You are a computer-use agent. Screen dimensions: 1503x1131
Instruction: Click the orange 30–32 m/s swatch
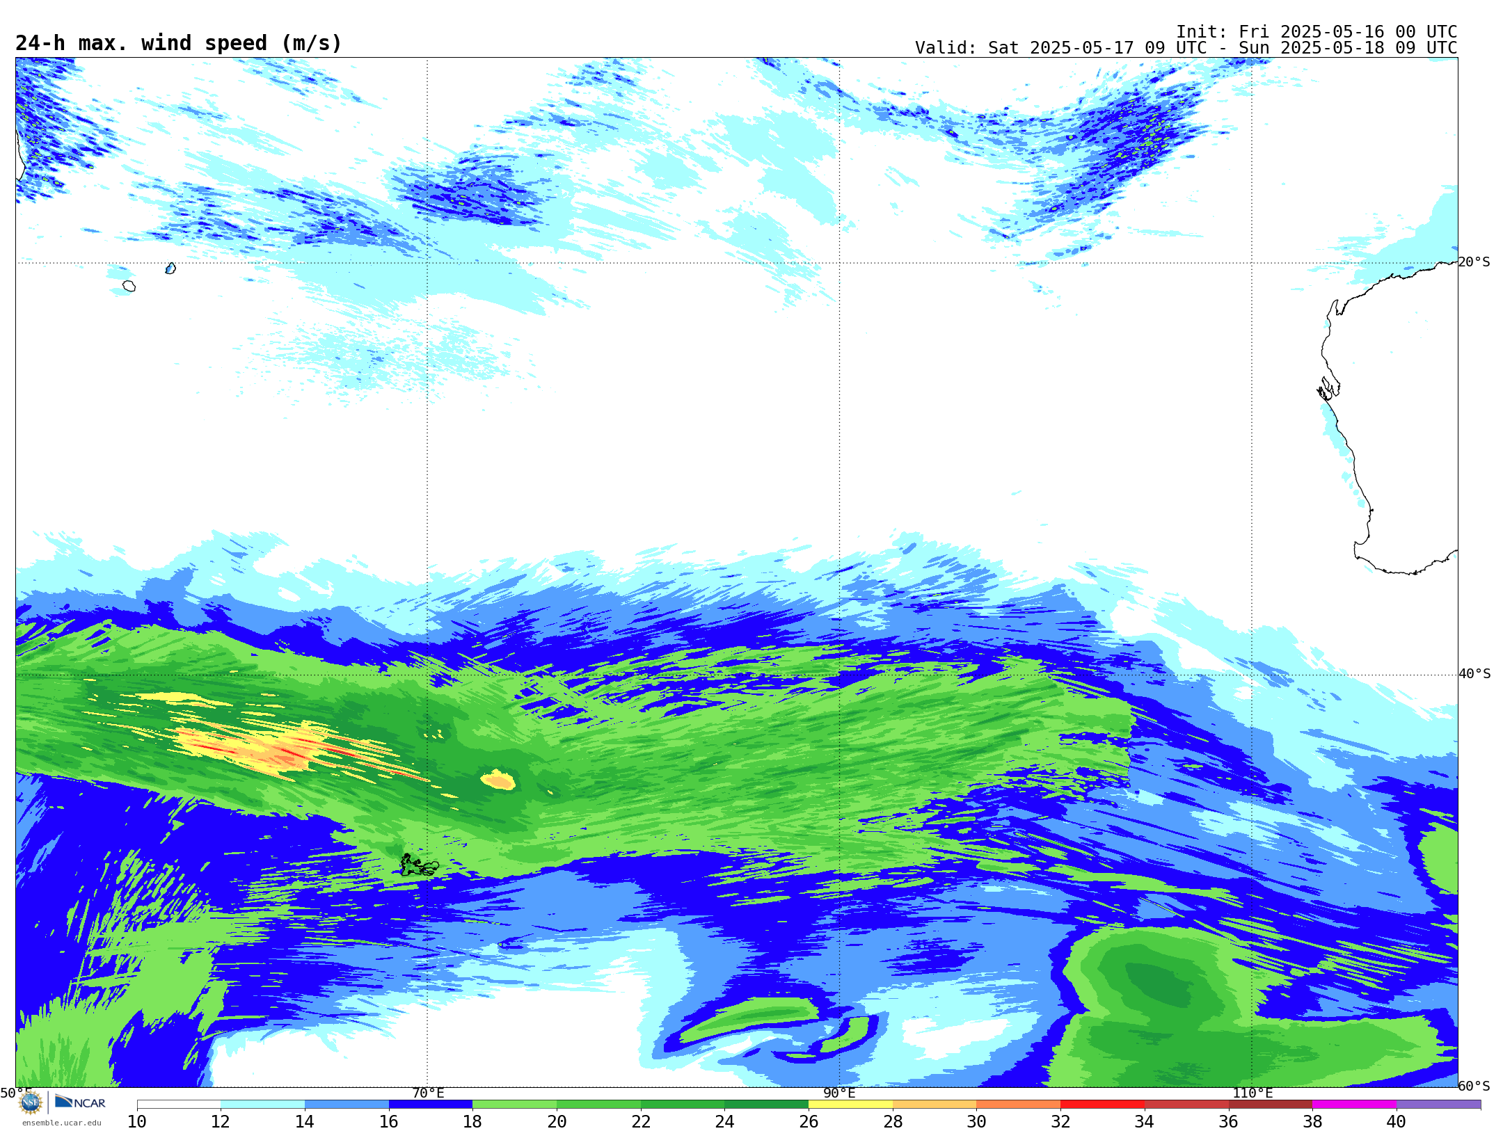1018,1104
